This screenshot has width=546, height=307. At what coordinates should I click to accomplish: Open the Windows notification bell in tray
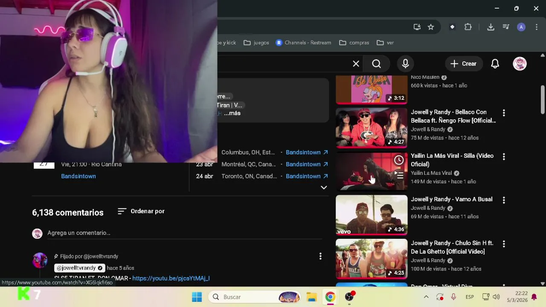tap(534, 297)
